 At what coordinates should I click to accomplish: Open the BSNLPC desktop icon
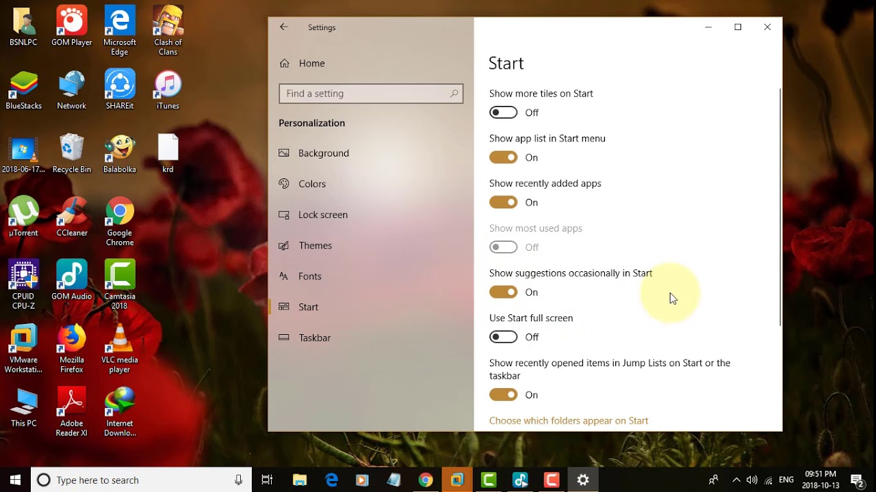[23, 26]
